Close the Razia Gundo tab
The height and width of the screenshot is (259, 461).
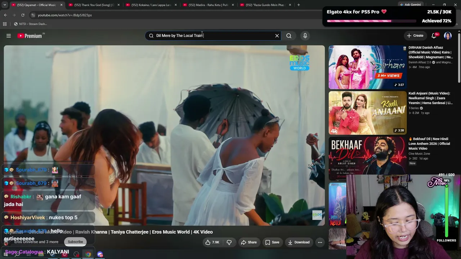(x=290, y=5)
